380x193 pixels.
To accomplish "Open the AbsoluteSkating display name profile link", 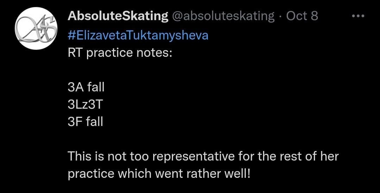I will (118, 16).
